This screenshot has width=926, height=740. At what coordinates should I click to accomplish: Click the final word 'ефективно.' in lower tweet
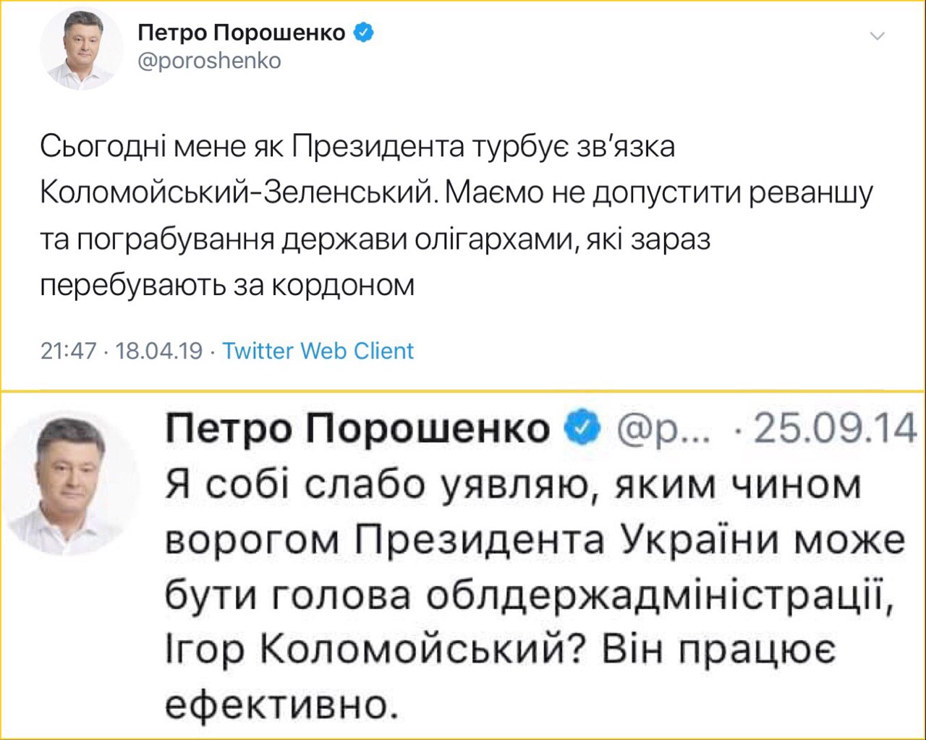282,703
